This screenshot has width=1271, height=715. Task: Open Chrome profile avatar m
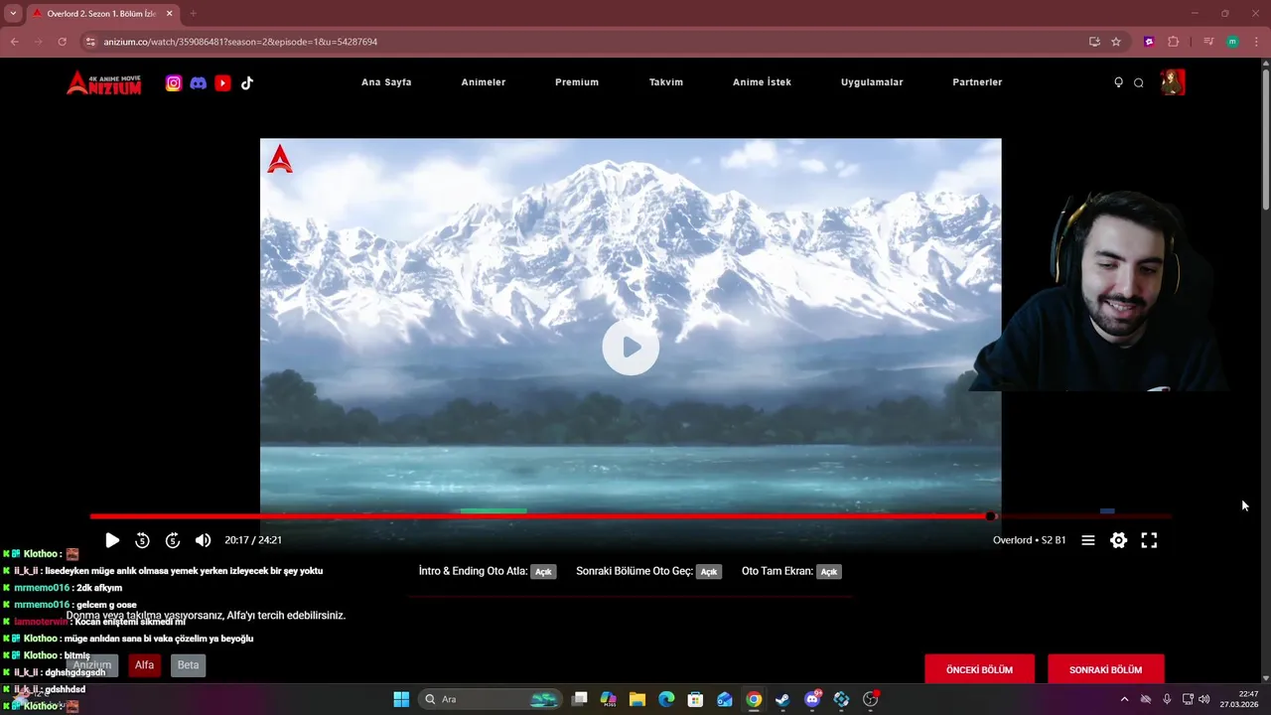(x=1232, y=42)
